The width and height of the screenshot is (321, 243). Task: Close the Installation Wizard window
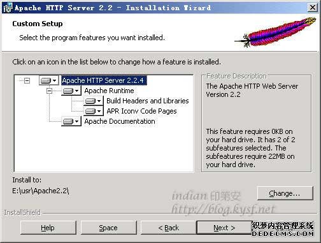[313, 8]
